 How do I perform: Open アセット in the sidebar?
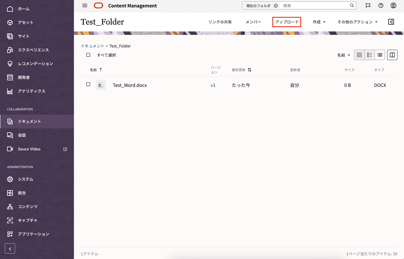tap(26, 23)
